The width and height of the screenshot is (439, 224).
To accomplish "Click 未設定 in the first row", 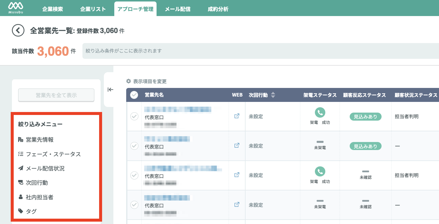I will tap(256, 116).
